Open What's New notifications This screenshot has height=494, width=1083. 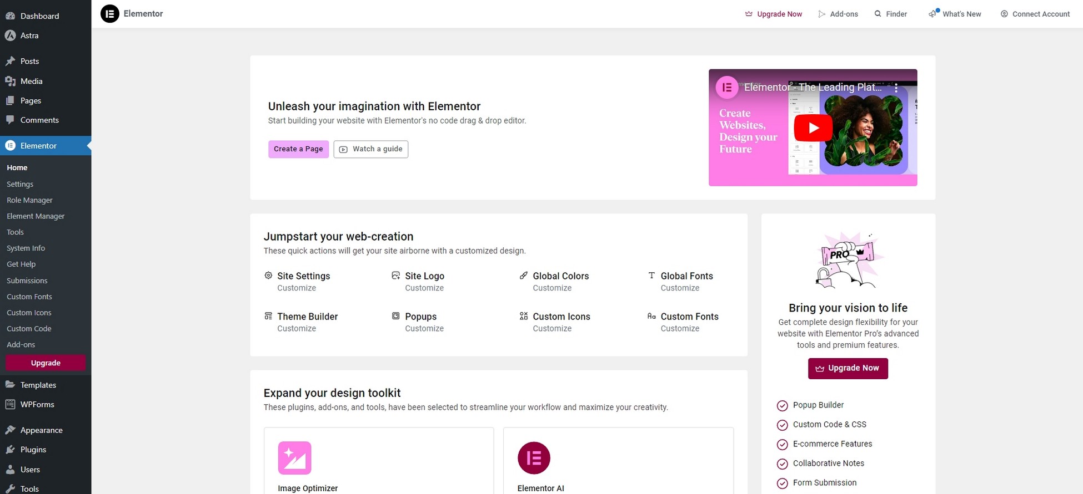pos(955,14)
